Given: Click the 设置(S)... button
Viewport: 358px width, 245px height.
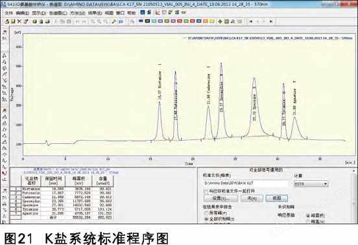Looking at the screenshot, I should point(221,198).
